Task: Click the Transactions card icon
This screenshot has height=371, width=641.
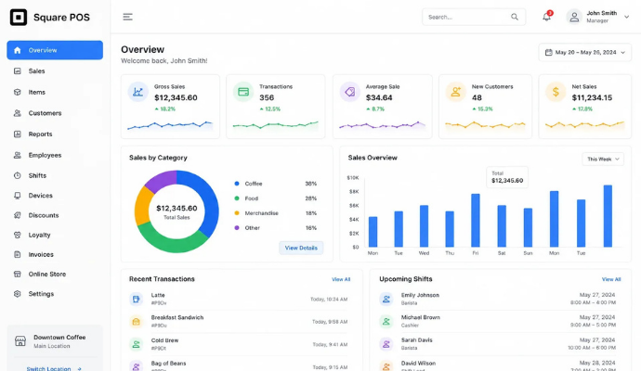Action: point(243,92)
